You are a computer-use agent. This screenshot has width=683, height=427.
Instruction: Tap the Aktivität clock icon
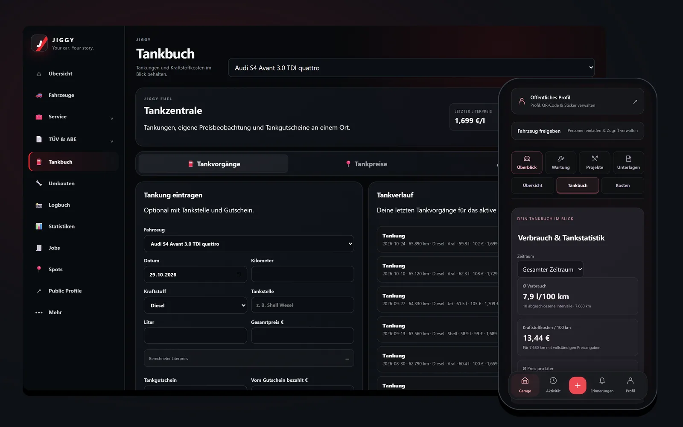click(x=553, y=380)
